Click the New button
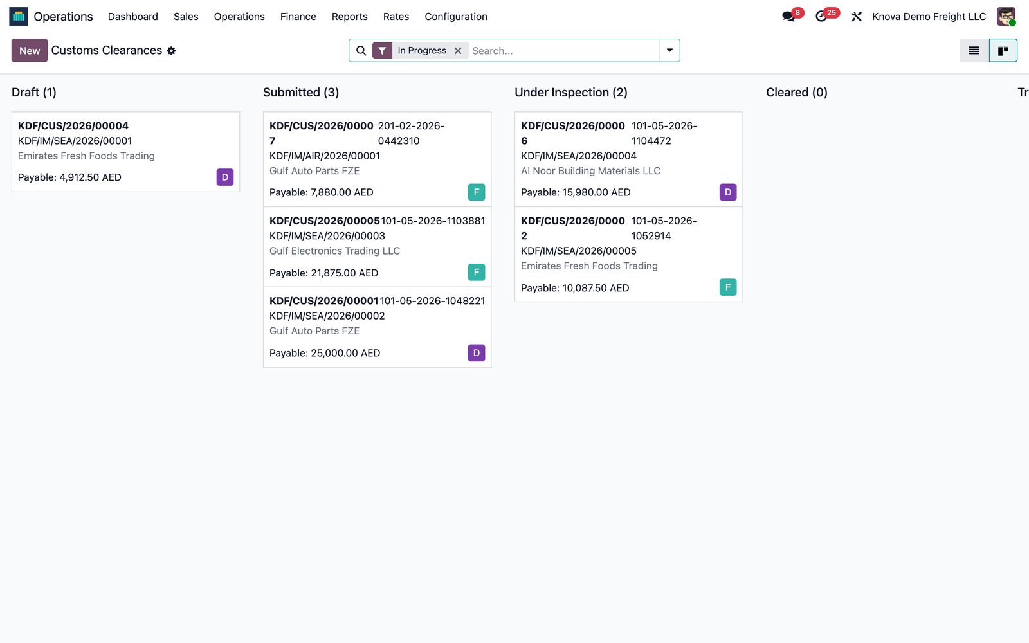Image resolution: width=1029 pixels, height=643 pixels. [30, 51]
